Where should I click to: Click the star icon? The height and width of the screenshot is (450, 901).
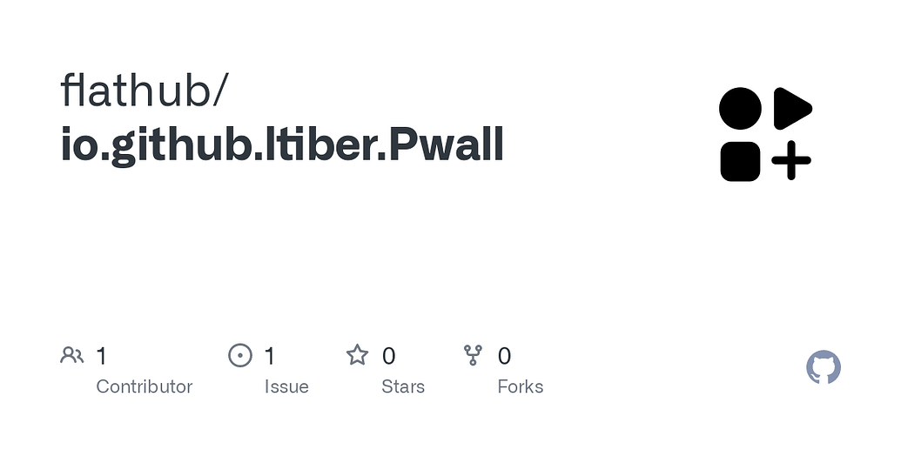[357, 355]
